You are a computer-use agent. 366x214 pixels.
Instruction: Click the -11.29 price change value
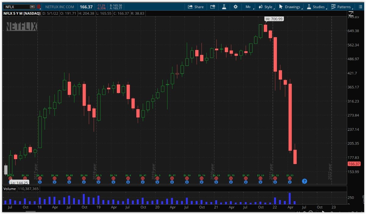point(101,5)
